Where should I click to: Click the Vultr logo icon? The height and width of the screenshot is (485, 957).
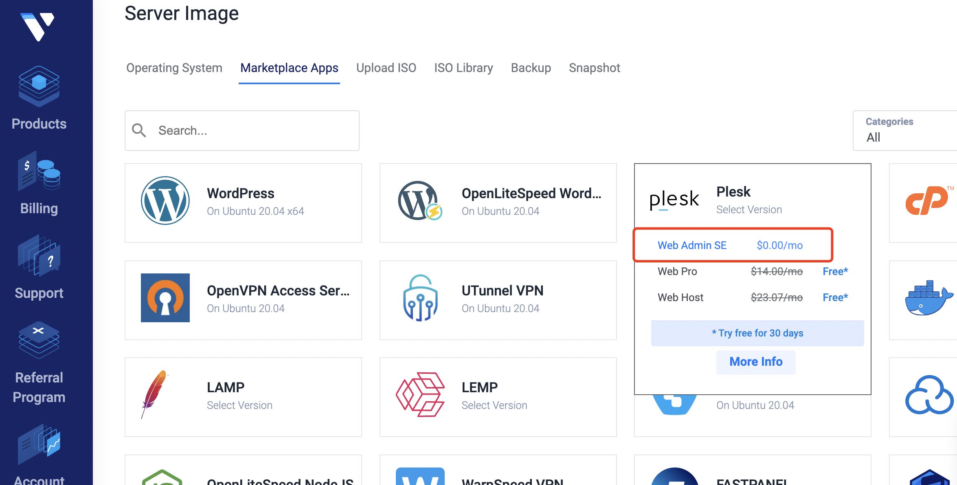37,26
